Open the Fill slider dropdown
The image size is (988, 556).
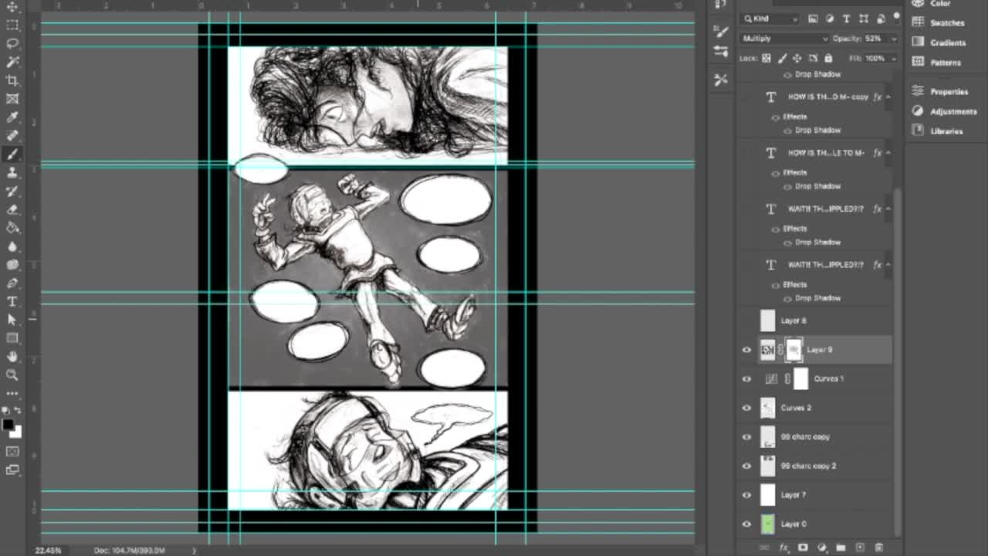894,59
